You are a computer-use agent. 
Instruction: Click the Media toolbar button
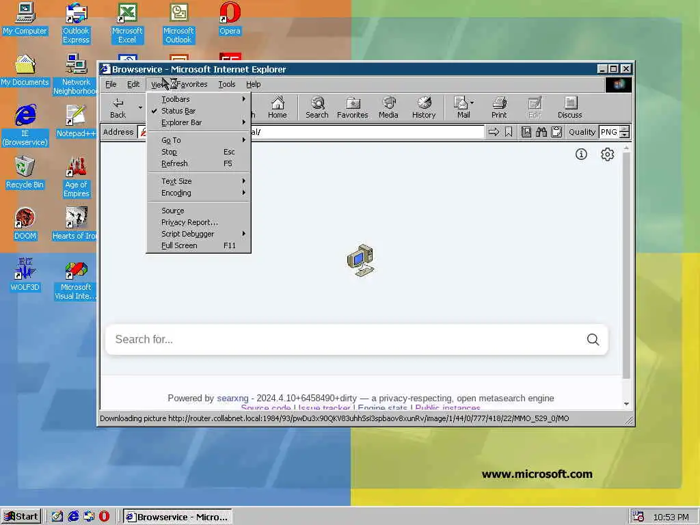click(388, 107)
